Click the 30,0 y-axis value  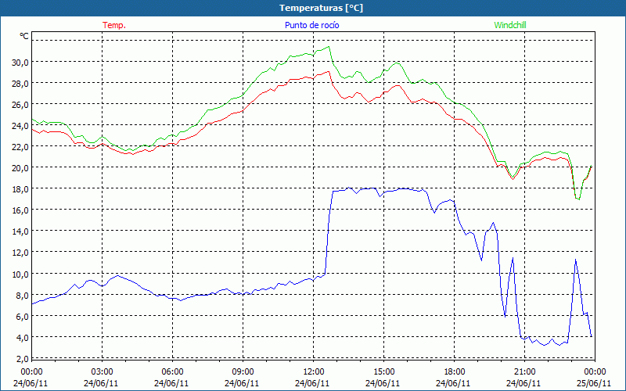point(21,63)
